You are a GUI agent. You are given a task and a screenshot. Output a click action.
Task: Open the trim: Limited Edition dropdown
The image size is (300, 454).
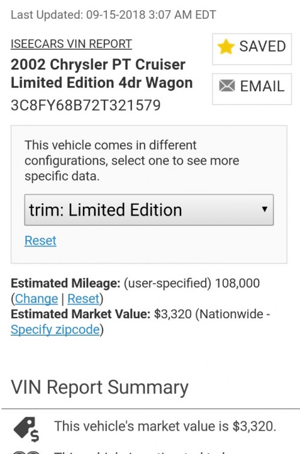point(149,210)
